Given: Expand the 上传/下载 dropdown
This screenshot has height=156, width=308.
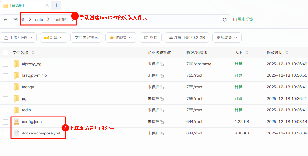Looking at the screenshot, I should tap(18, 38).
